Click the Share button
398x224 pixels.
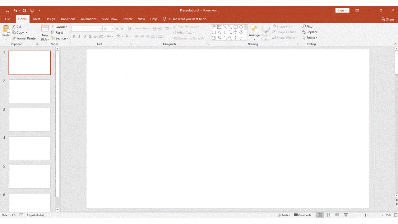(x=388, y=19)
